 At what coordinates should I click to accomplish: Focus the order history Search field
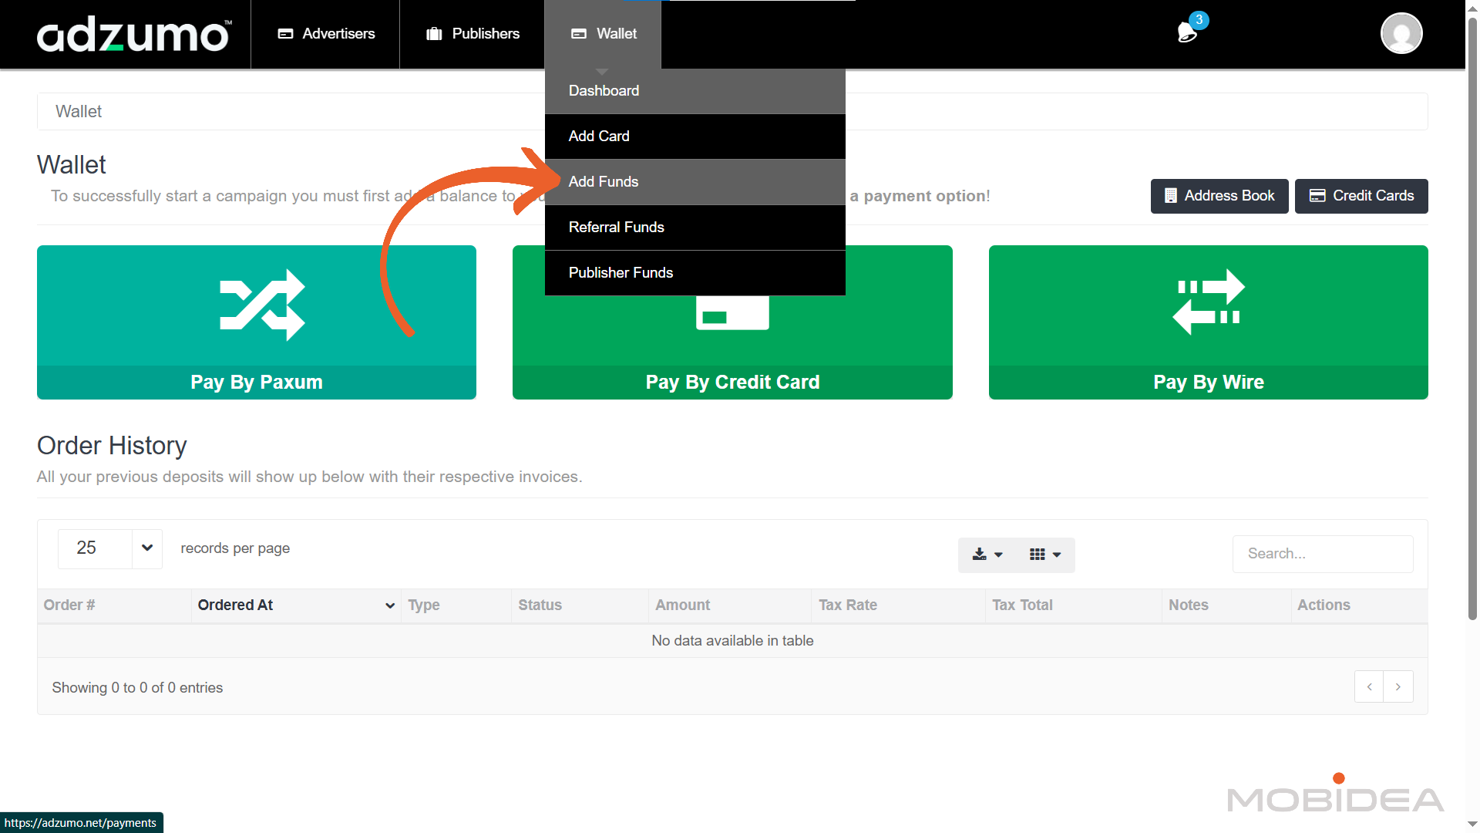coord(1322,554)
